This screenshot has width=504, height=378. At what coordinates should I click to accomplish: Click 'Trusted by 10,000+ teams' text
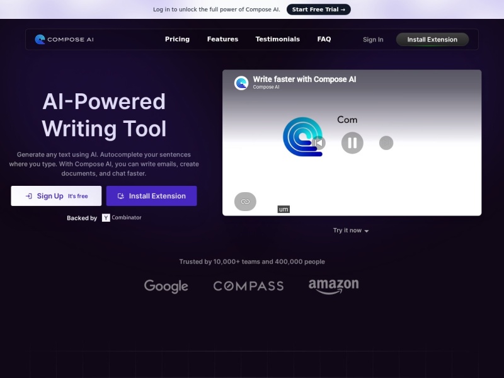pyautogui.click(x=252, y=261)
